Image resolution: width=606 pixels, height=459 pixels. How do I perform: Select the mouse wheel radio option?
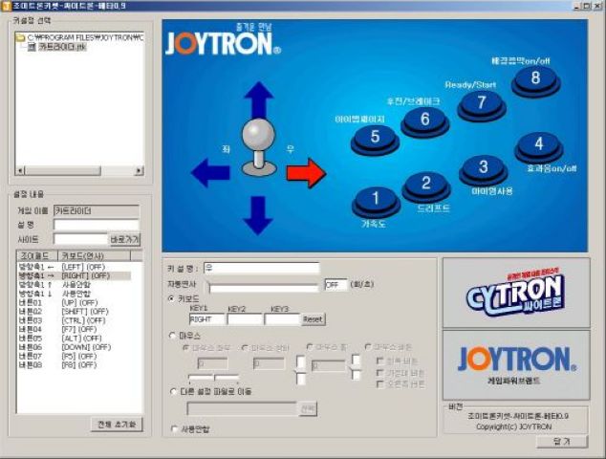coord(310,347)
